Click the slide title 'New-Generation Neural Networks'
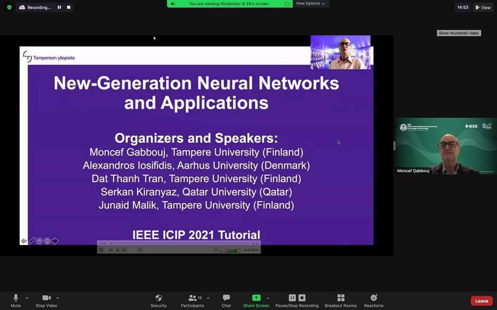Image resolution: width=497 pixels, height=310 pixels. (196, 83)
